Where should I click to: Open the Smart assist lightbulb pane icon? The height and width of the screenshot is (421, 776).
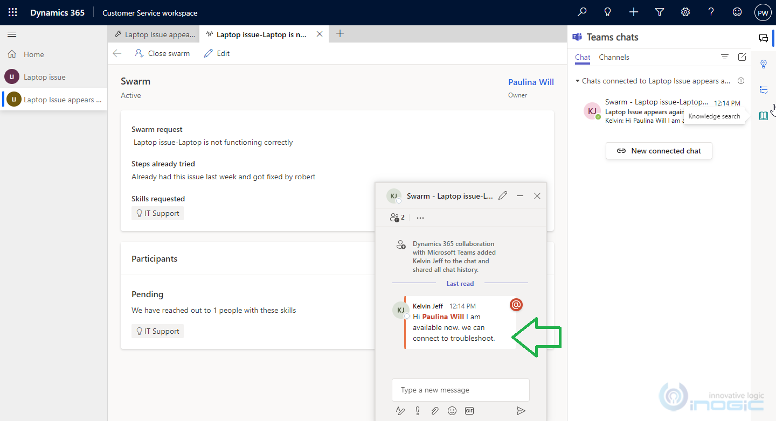763,64
